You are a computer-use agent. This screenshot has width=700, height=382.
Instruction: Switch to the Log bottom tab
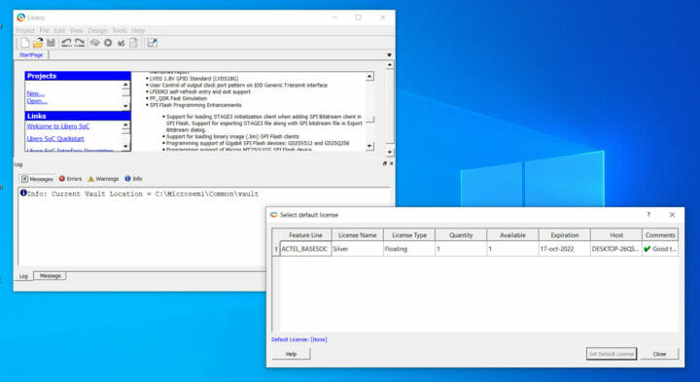[23, 276]
